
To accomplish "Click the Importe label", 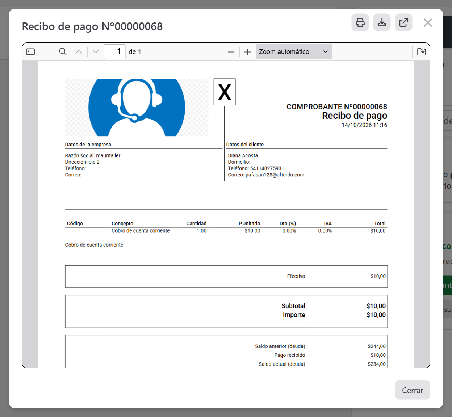I will pos(294,315).
